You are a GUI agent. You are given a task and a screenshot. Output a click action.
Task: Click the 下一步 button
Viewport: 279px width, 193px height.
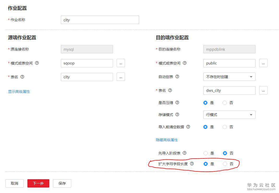(x=38, y=183)
